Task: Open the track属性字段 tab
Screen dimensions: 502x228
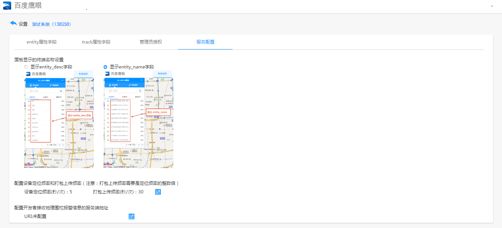Action: (x=96, y=42)
